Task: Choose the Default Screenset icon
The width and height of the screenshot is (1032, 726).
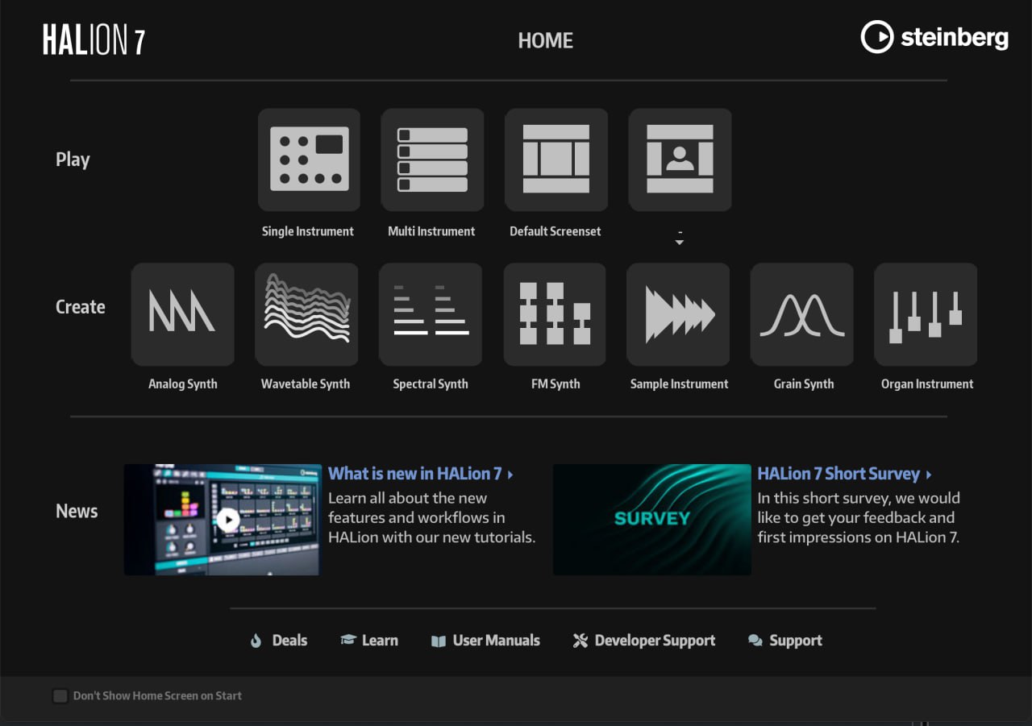Action: (x=556, y=160)
